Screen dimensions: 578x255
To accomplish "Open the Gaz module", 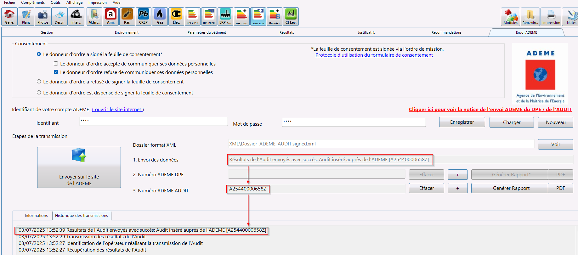I will tap(160, 17).
